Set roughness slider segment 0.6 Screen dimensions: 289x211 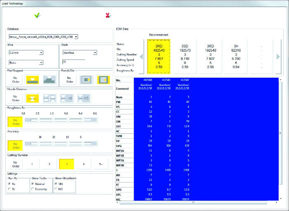[76, 120]
